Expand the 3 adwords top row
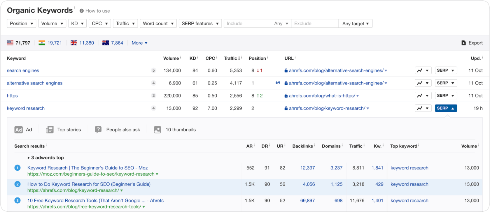Screen dimensions: 490x212 pos(46,158)
